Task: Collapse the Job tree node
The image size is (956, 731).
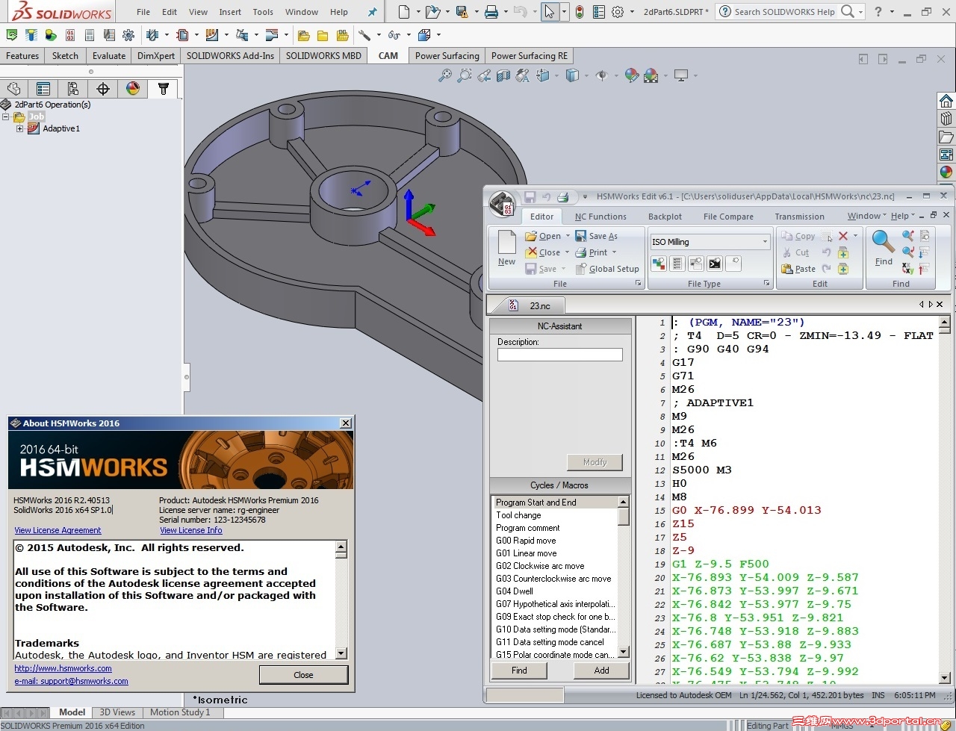Action: [6, 116]
